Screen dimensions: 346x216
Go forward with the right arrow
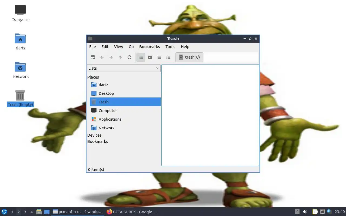[111, 57]
